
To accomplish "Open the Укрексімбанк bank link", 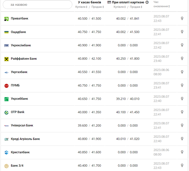I will [x=21, y=45].
